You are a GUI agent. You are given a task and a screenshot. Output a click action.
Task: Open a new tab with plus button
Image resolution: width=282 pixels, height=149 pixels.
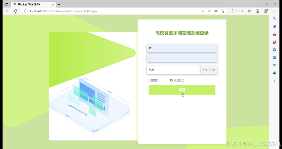pos(59,5)
